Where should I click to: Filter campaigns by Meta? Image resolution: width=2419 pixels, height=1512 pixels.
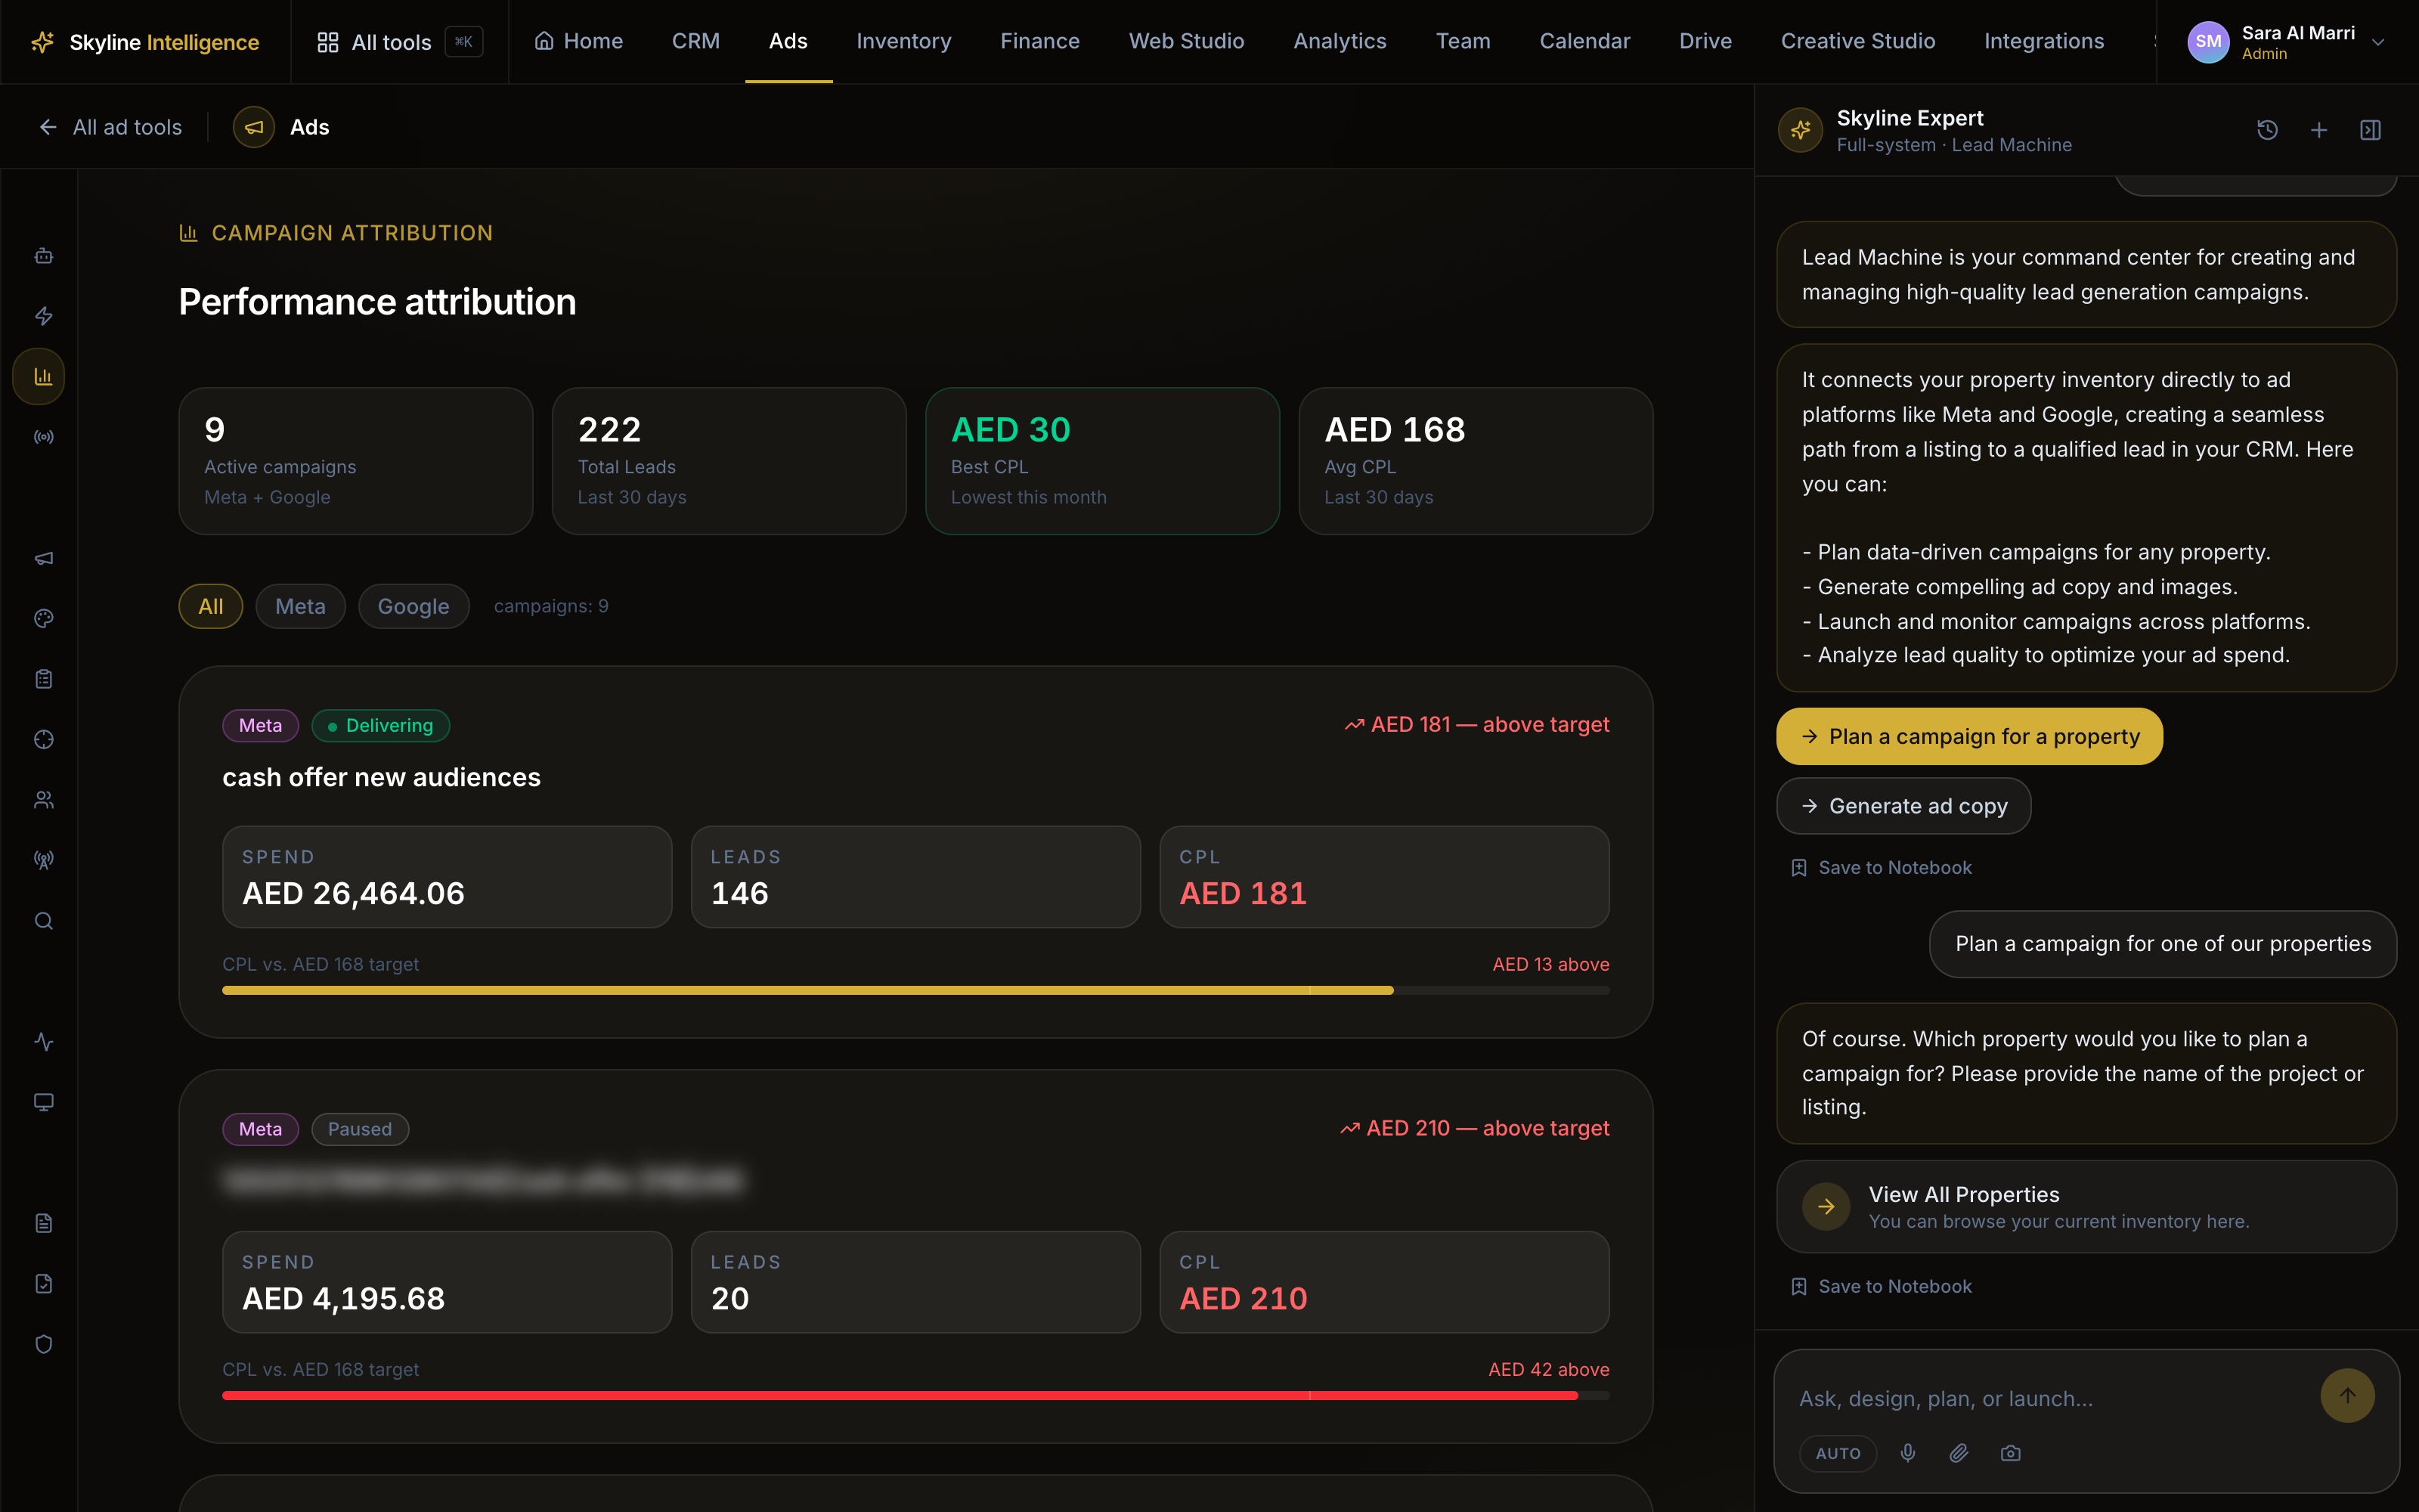coord(300,606)
